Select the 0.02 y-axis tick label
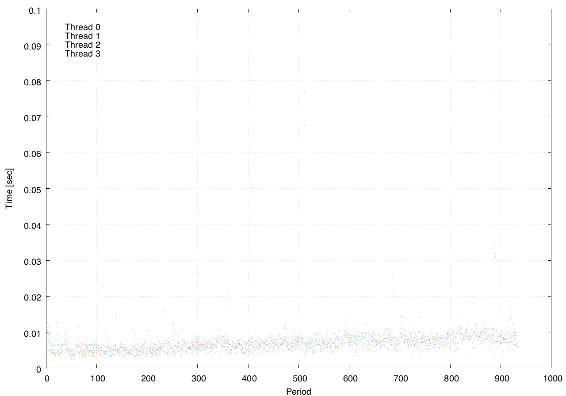Viewport: 566px width, 396px height. [33, 297]
